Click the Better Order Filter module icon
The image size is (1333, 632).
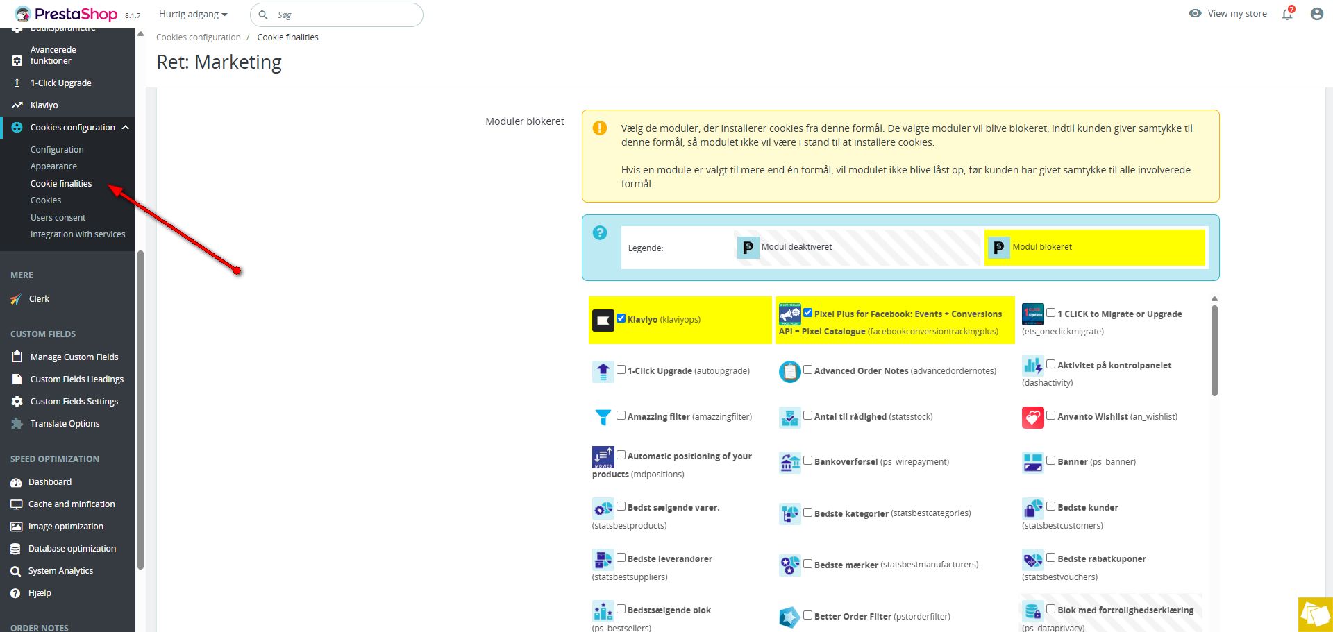coord(789,617)
